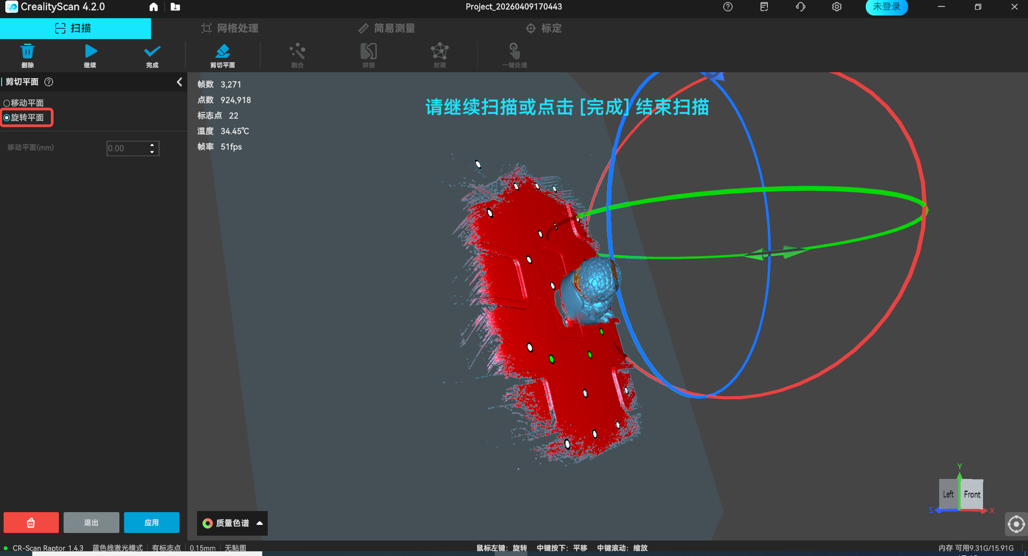Open application settings gear
The image size is (1028, 556).
tap(836, 7)
